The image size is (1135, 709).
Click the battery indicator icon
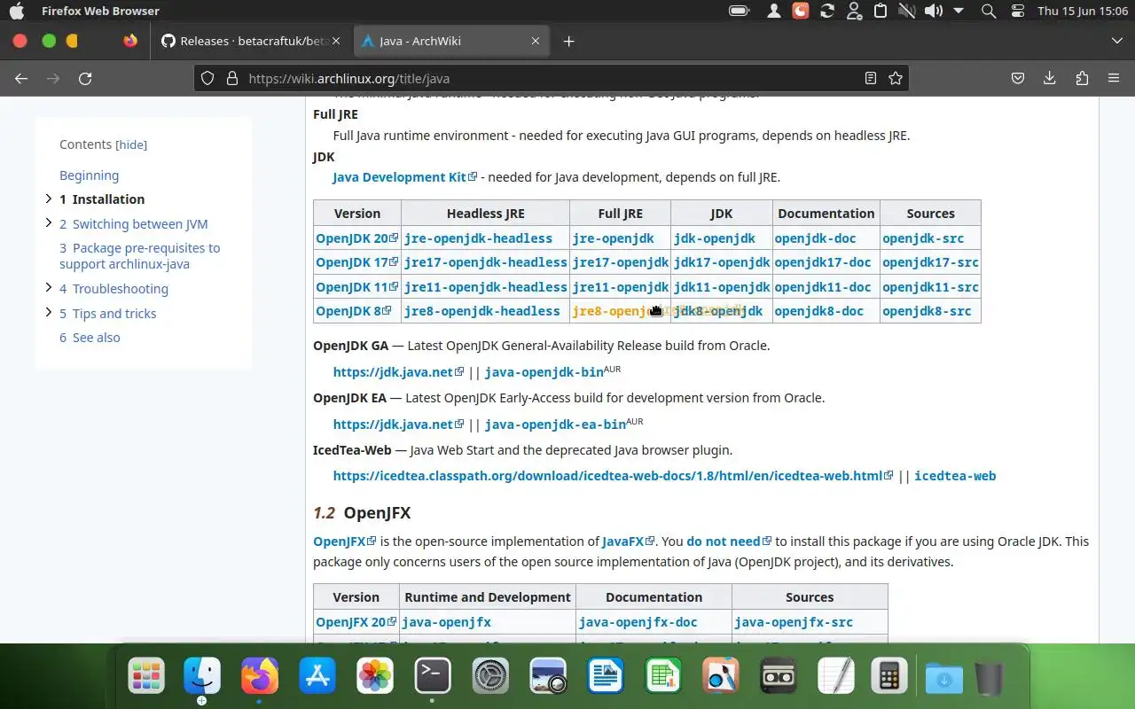point(739,11)
